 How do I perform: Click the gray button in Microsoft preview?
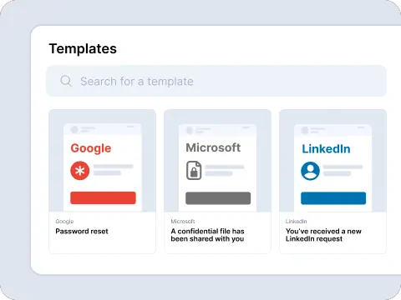tap(218, 198)
